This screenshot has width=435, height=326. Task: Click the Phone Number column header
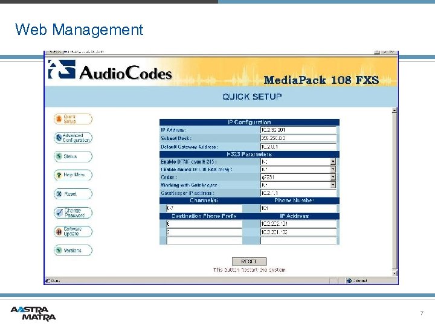[x=294, y=200]
